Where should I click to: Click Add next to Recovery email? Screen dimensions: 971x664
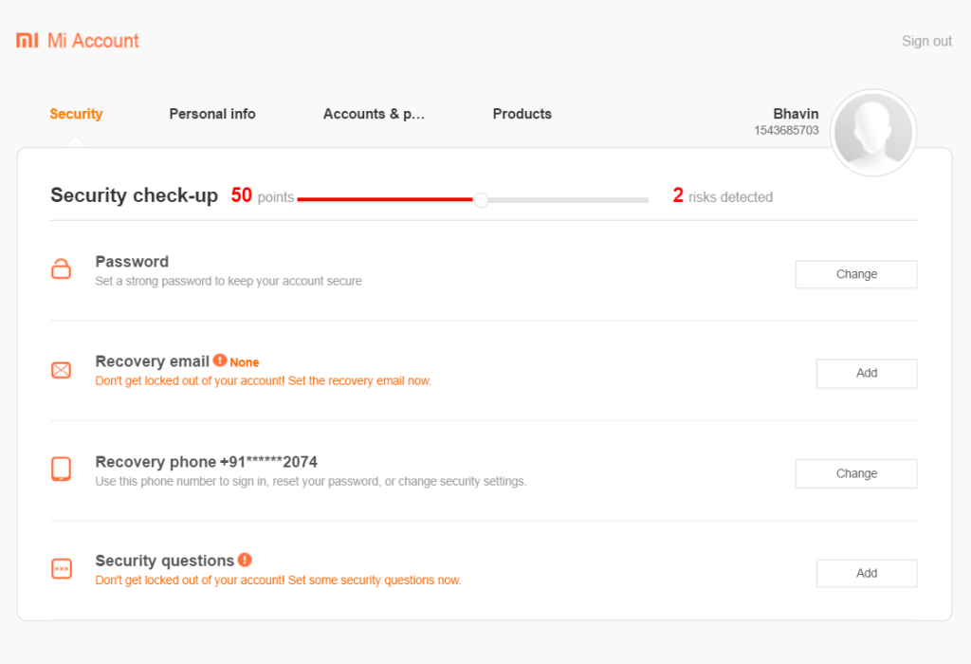coord(866,373)
